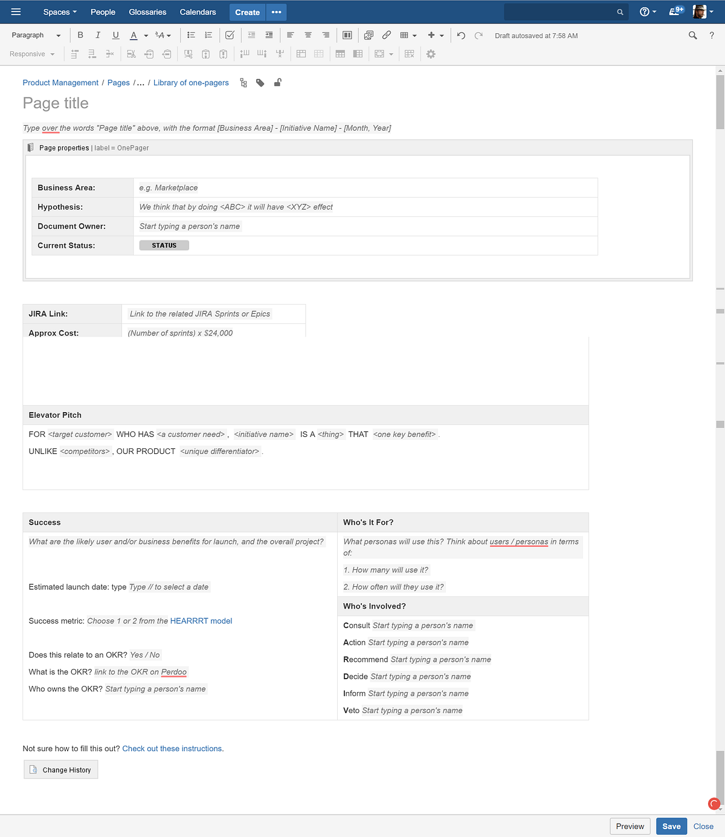This screenshot has width=725, height=837.
Task: Undo the last edit
Action: (x=460, y=35)
